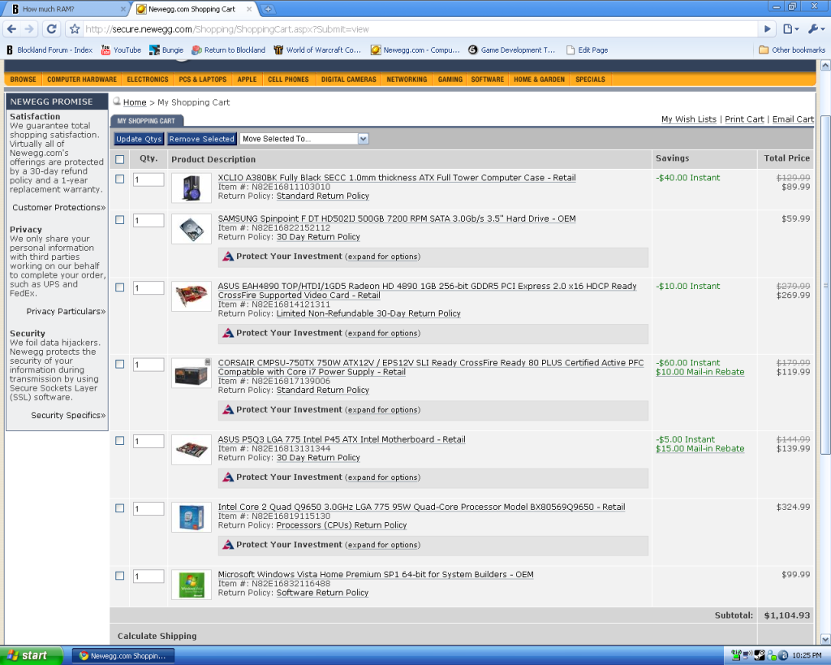This screenshot has height=665, width=831.
Task: Bookmark this page using the star icon
Action: point(75,29)
